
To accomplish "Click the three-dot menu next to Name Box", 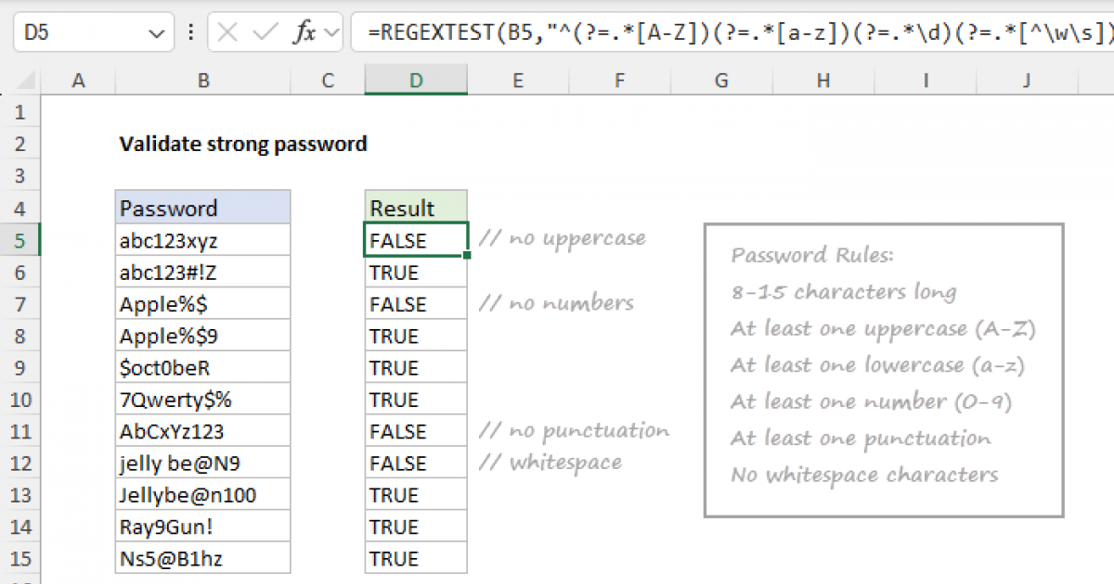I will [190, 31].
